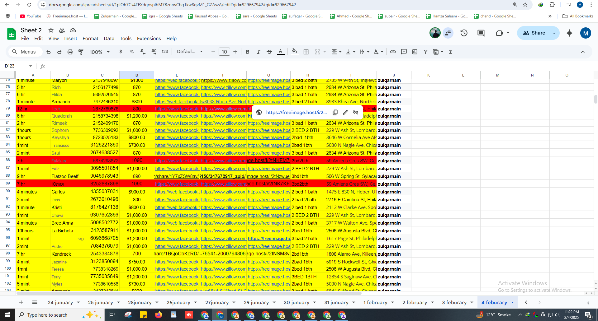Screen dimensions: 598x321
Task: Click the Gemini sparkle icon
Action: tap(569, 33)
